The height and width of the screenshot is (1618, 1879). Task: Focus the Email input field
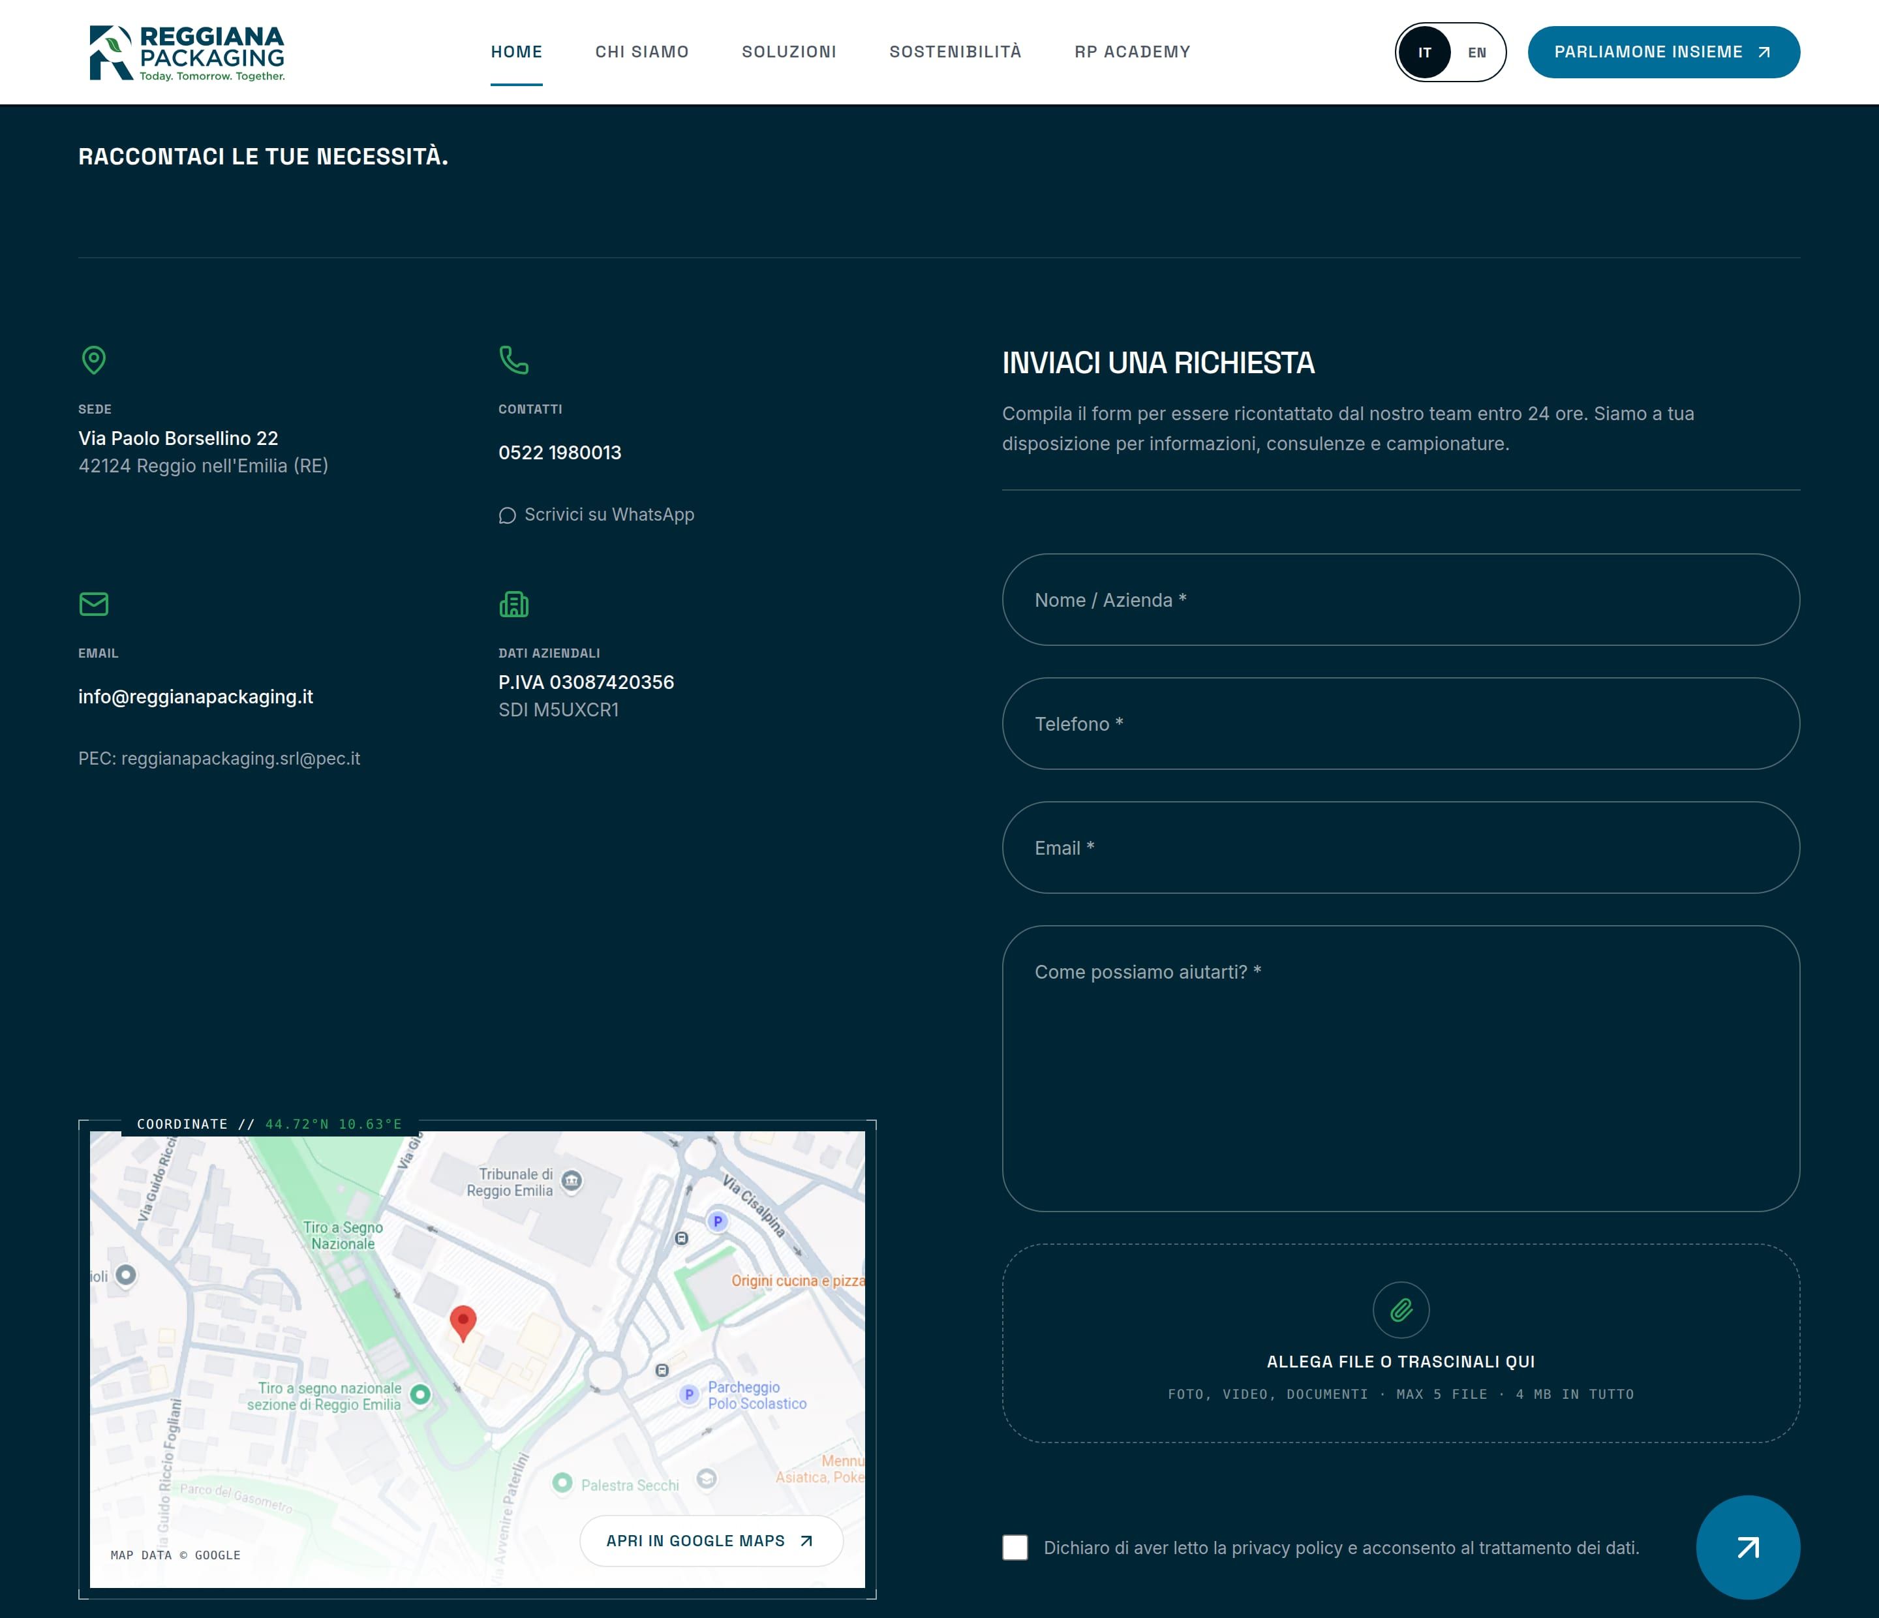click(1400, 847)
